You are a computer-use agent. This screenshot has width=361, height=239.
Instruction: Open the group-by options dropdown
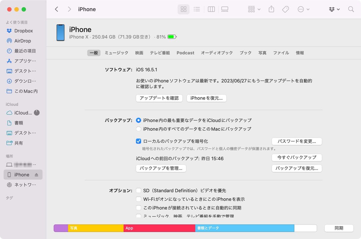tap(254, 9)
